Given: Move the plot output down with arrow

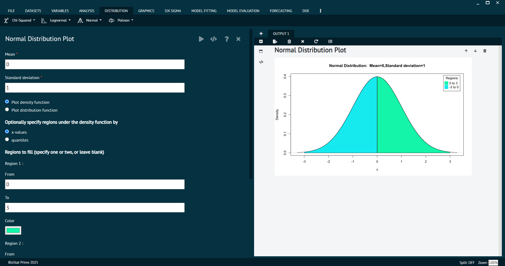Looking at the screenshot, I should pyautogui.click(x=475, y=51).
